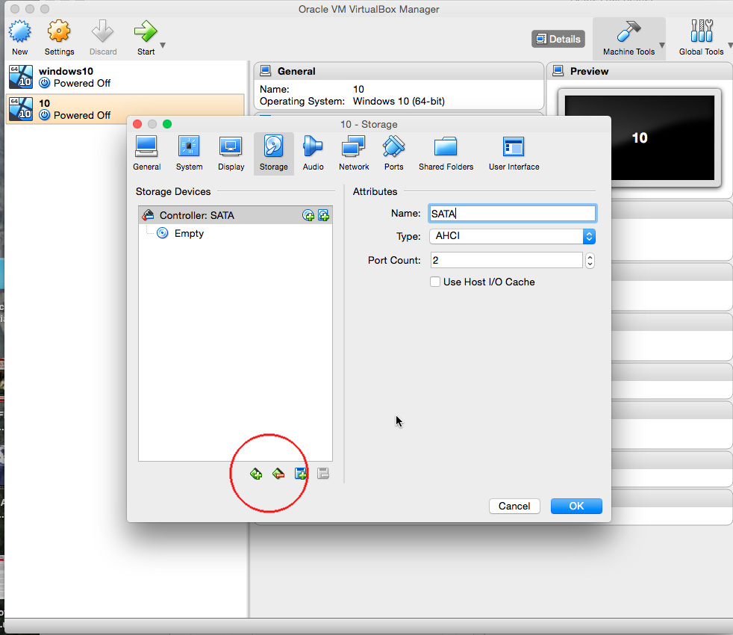Open Global Tools
733x635 pixels.
pos(701,38)
